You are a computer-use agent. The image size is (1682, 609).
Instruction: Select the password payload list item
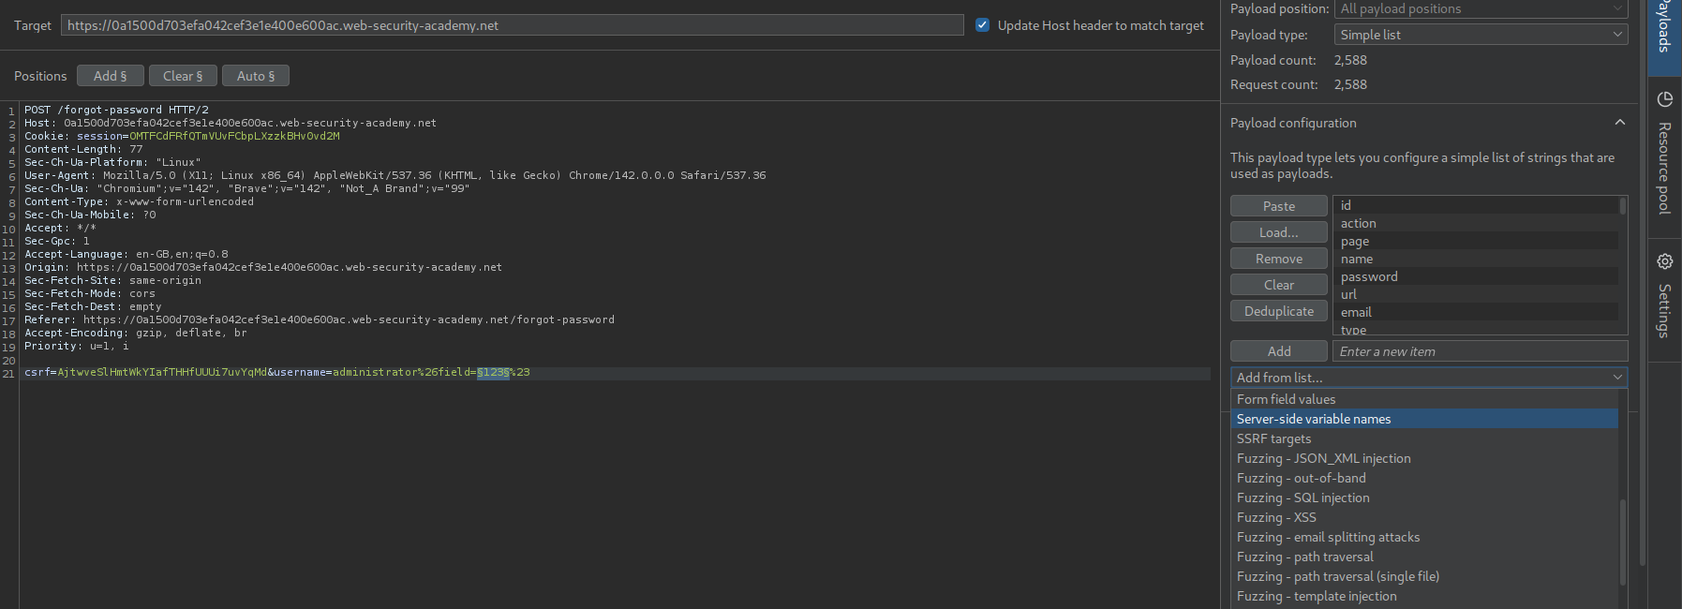pos(1369,276)
